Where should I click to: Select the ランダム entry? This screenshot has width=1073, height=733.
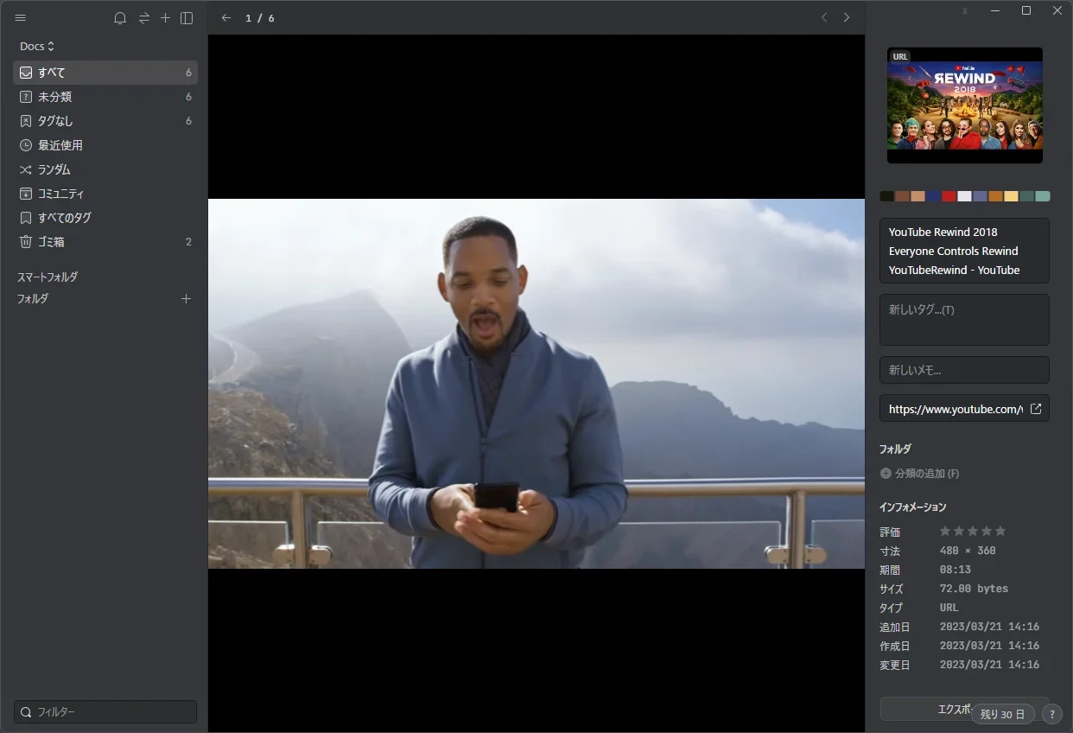[105, 169]
